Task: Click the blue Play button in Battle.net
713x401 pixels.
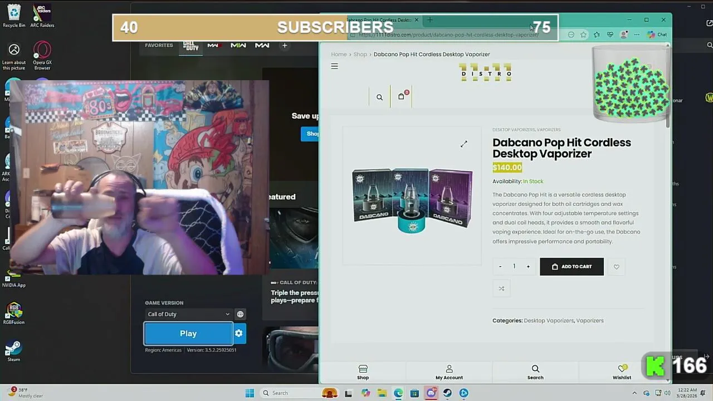Action: click(x=188, y=333)
